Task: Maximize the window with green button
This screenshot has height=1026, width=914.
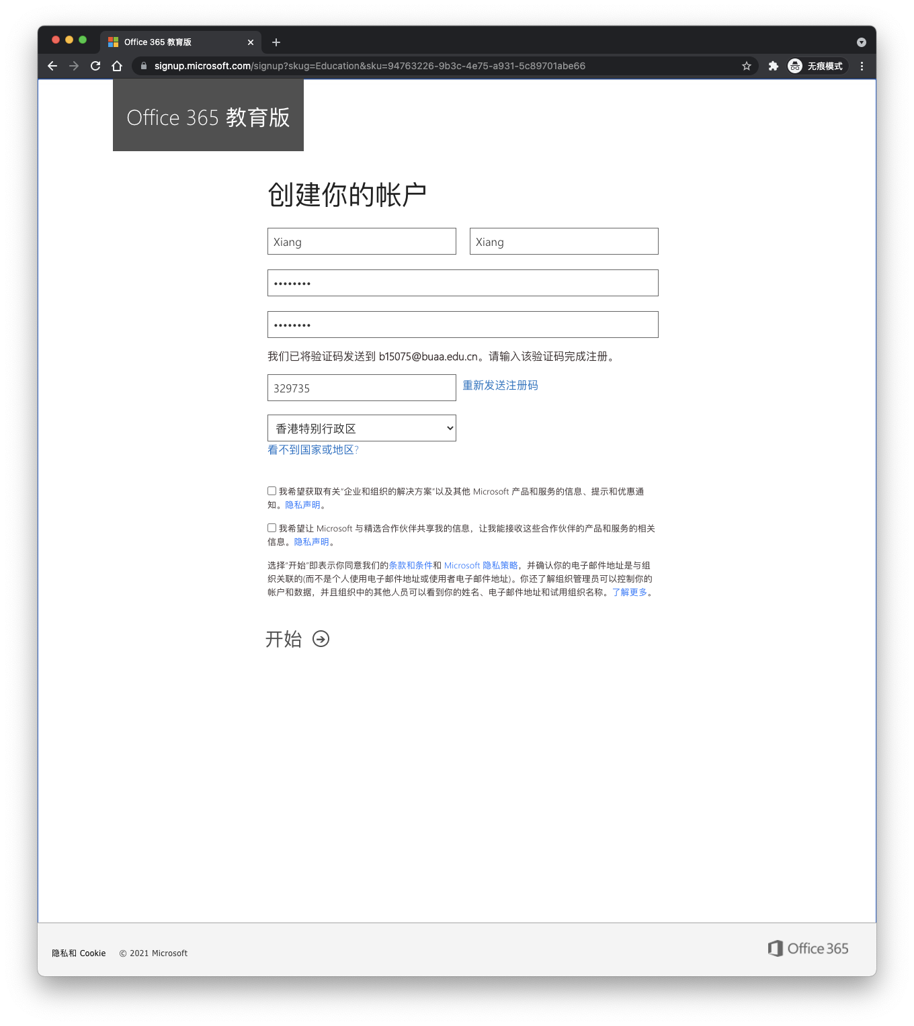Action: pyautogui.click(x=83, y=40)
